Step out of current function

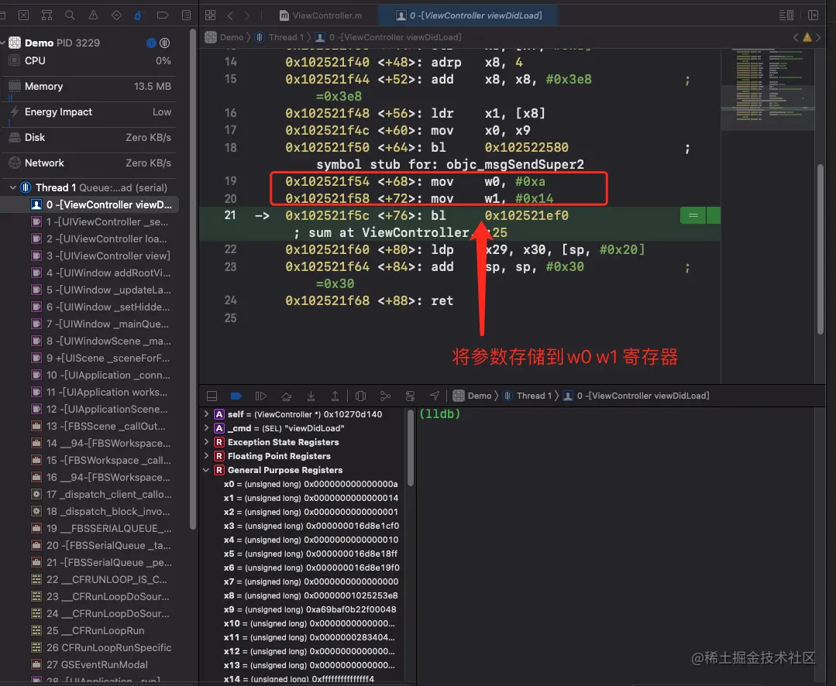tap(335, 396)
